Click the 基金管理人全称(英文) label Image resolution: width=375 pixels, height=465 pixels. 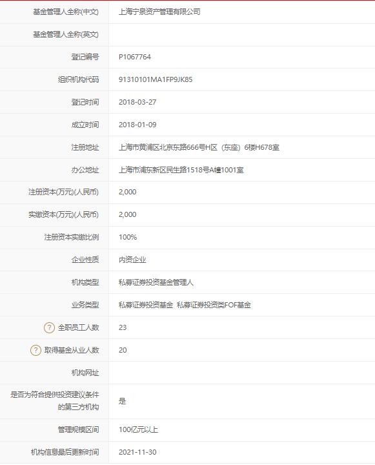(66, 34)
